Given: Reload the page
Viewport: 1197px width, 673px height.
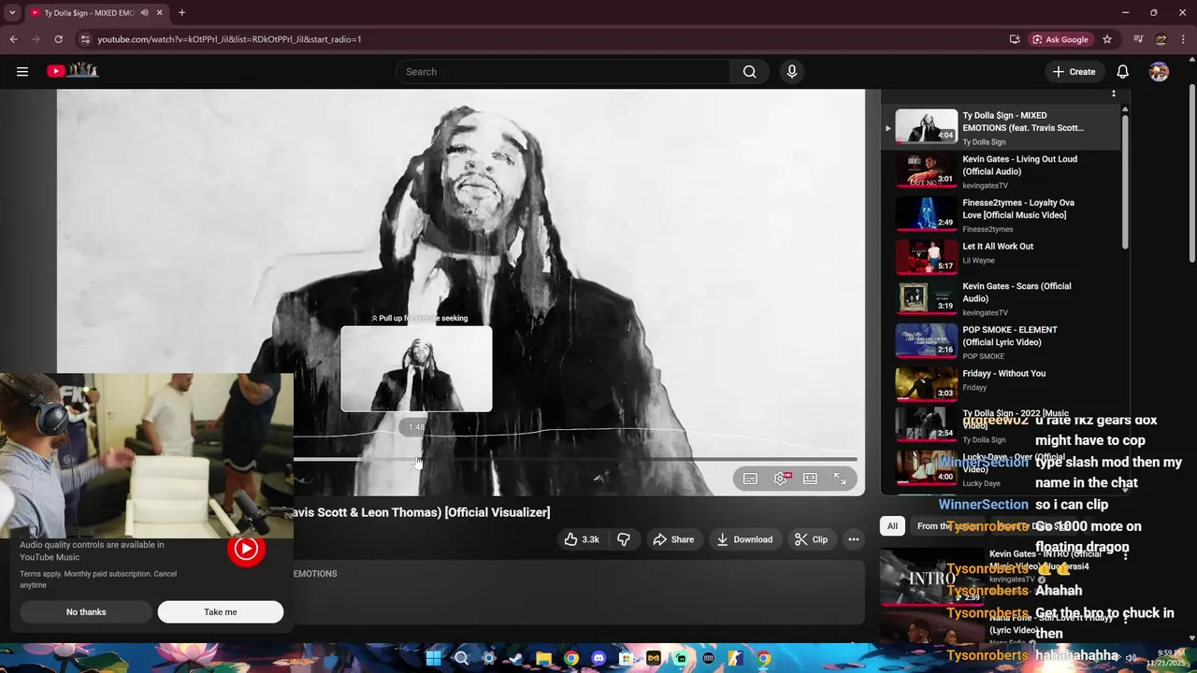Looking at the screenshot, I should (58, 39).
